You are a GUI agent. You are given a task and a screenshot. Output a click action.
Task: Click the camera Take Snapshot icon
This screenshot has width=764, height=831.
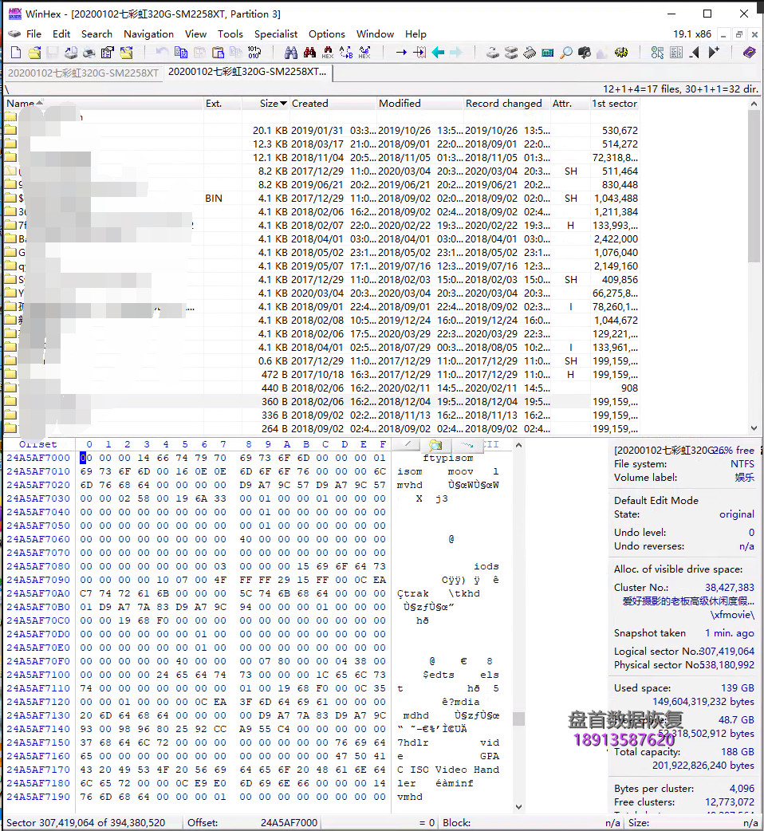(585, 53)
